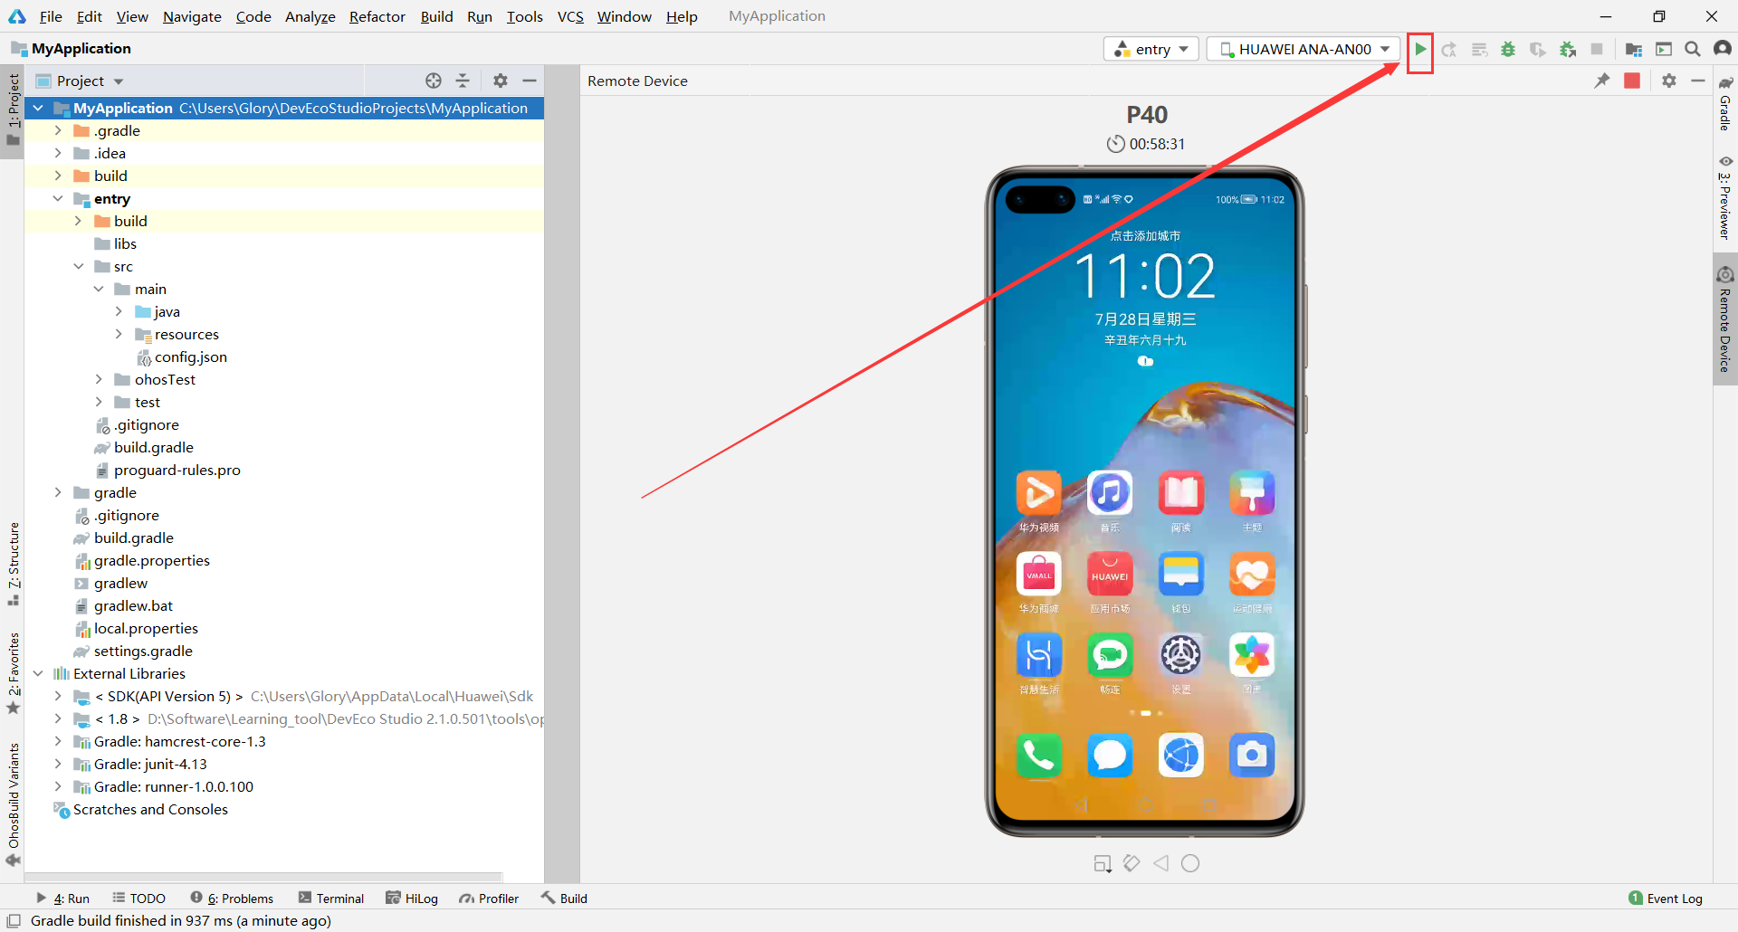Open the 6: Problems tab

(232, 899)
